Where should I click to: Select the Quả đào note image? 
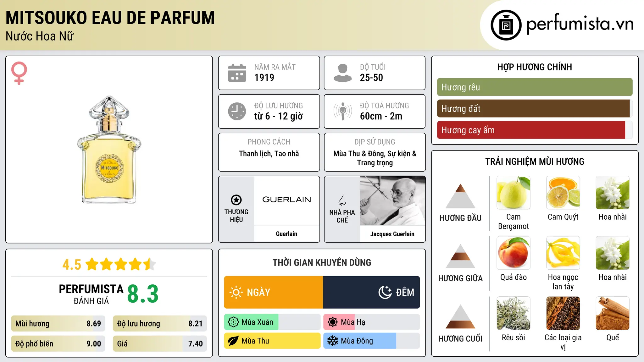click(x=514, y=253)
